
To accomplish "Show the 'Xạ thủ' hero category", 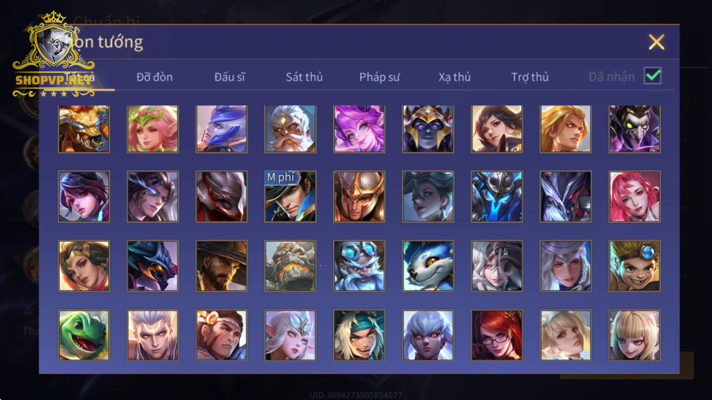I will coord(455,77).
